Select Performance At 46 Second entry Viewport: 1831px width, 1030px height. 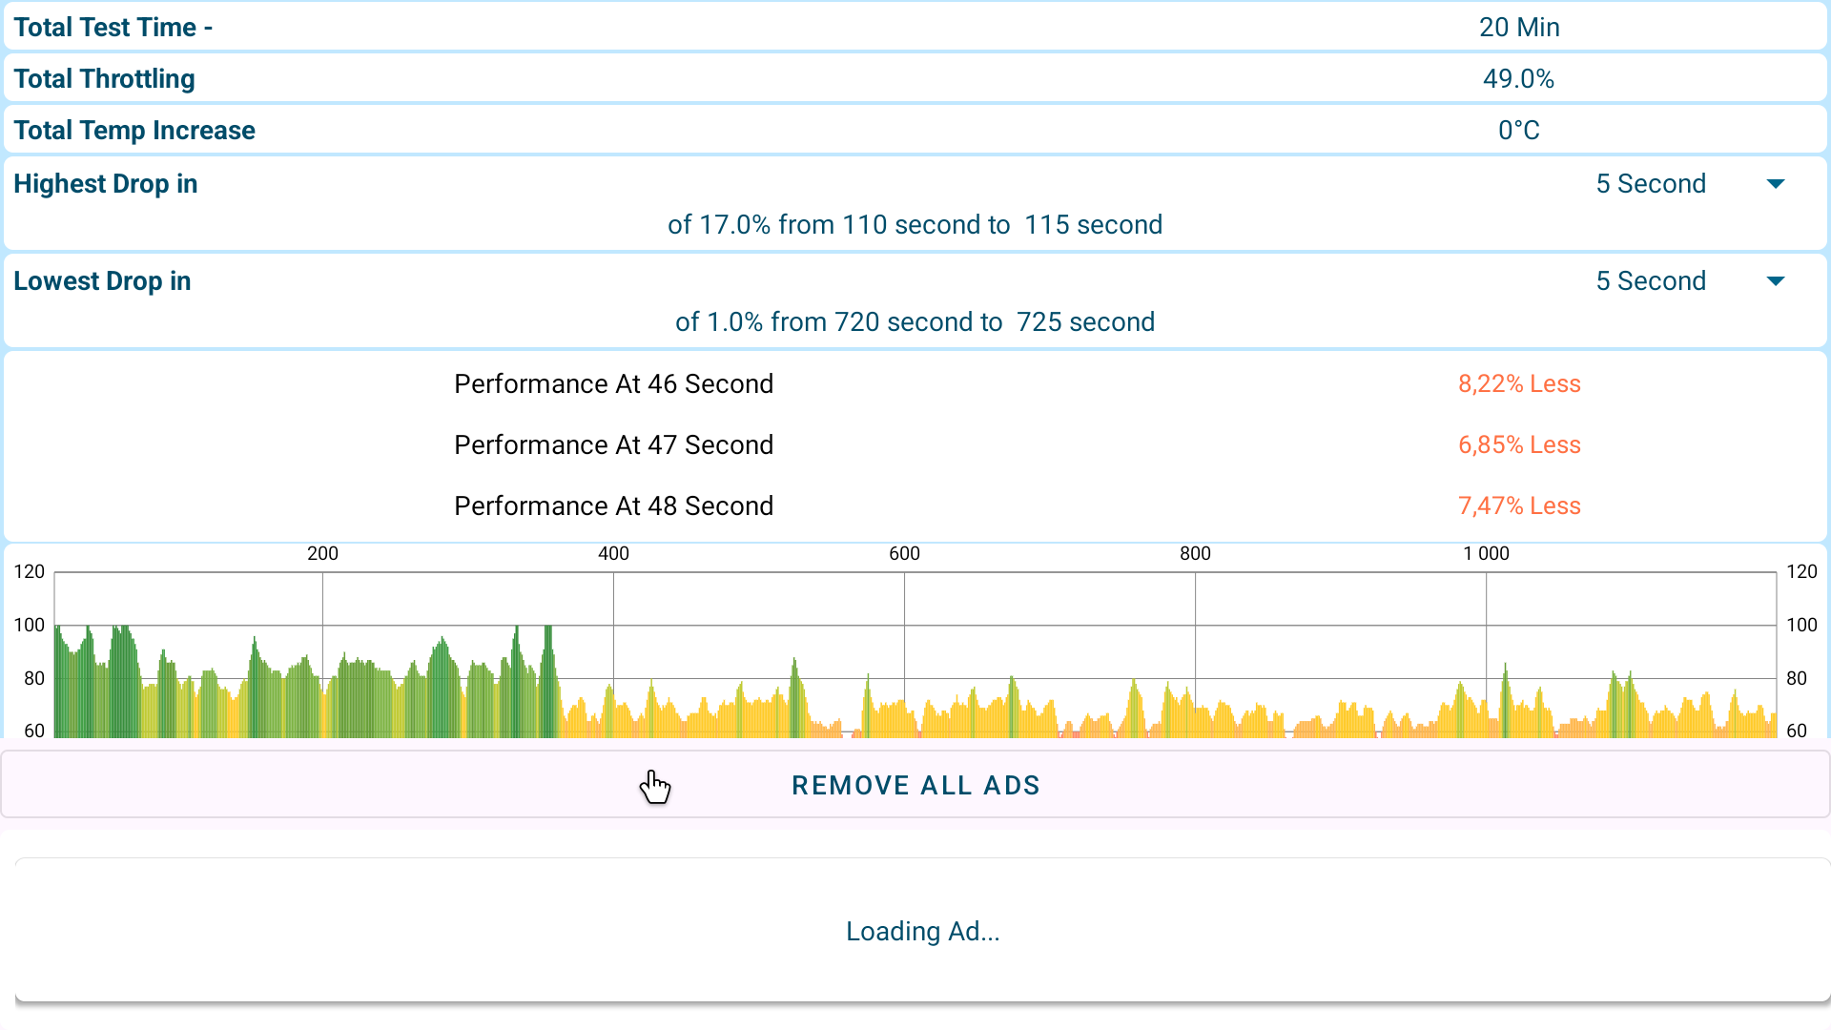point(613,384)
